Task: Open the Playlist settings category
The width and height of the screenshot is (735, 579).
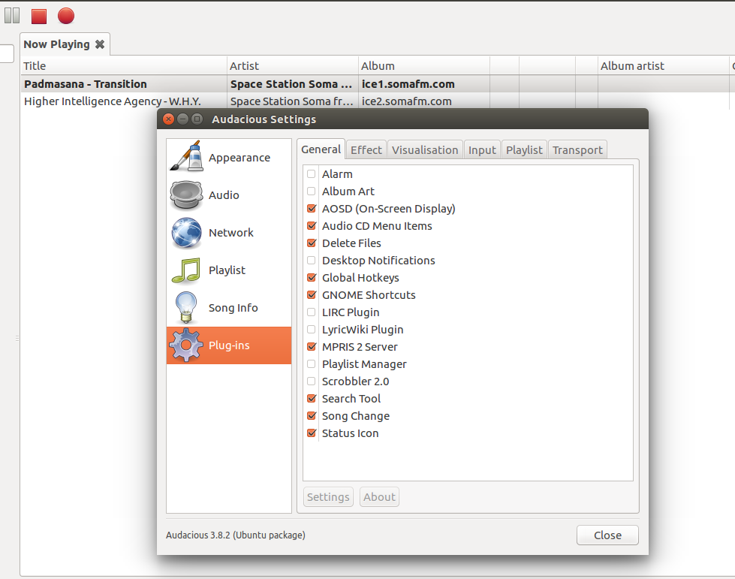Action: 229,270
